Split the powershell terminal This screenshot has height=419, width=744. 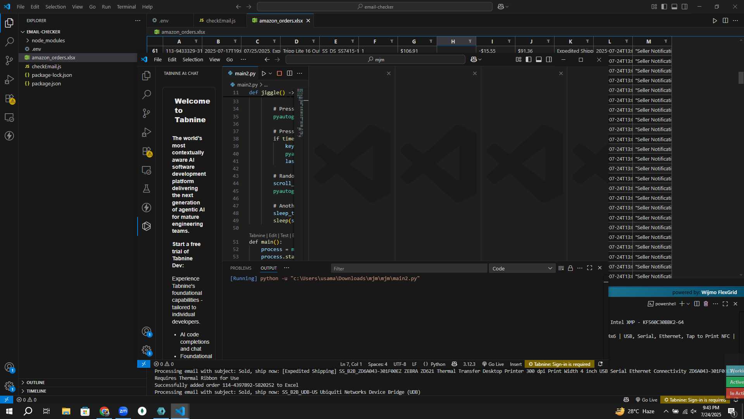click(697, 304)
